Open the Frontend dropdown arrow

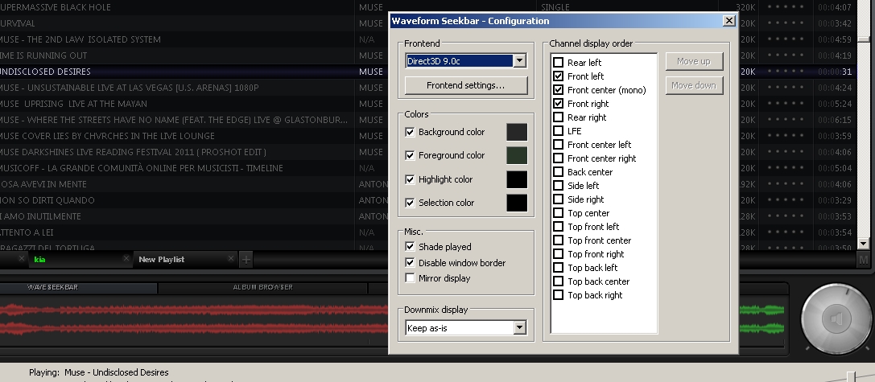click(519, 61)
